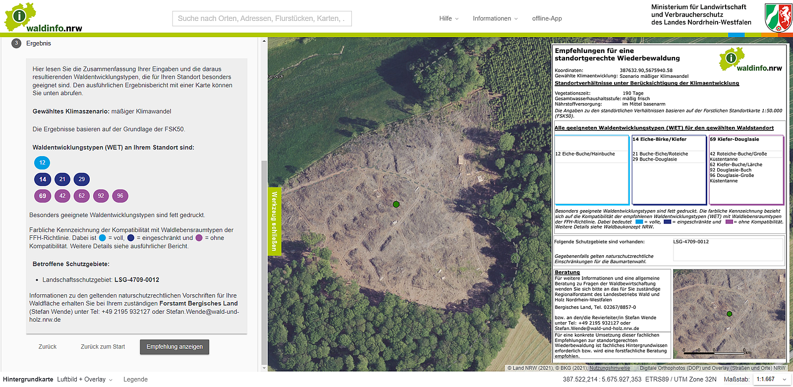Open the offline-App menu item

547,18
